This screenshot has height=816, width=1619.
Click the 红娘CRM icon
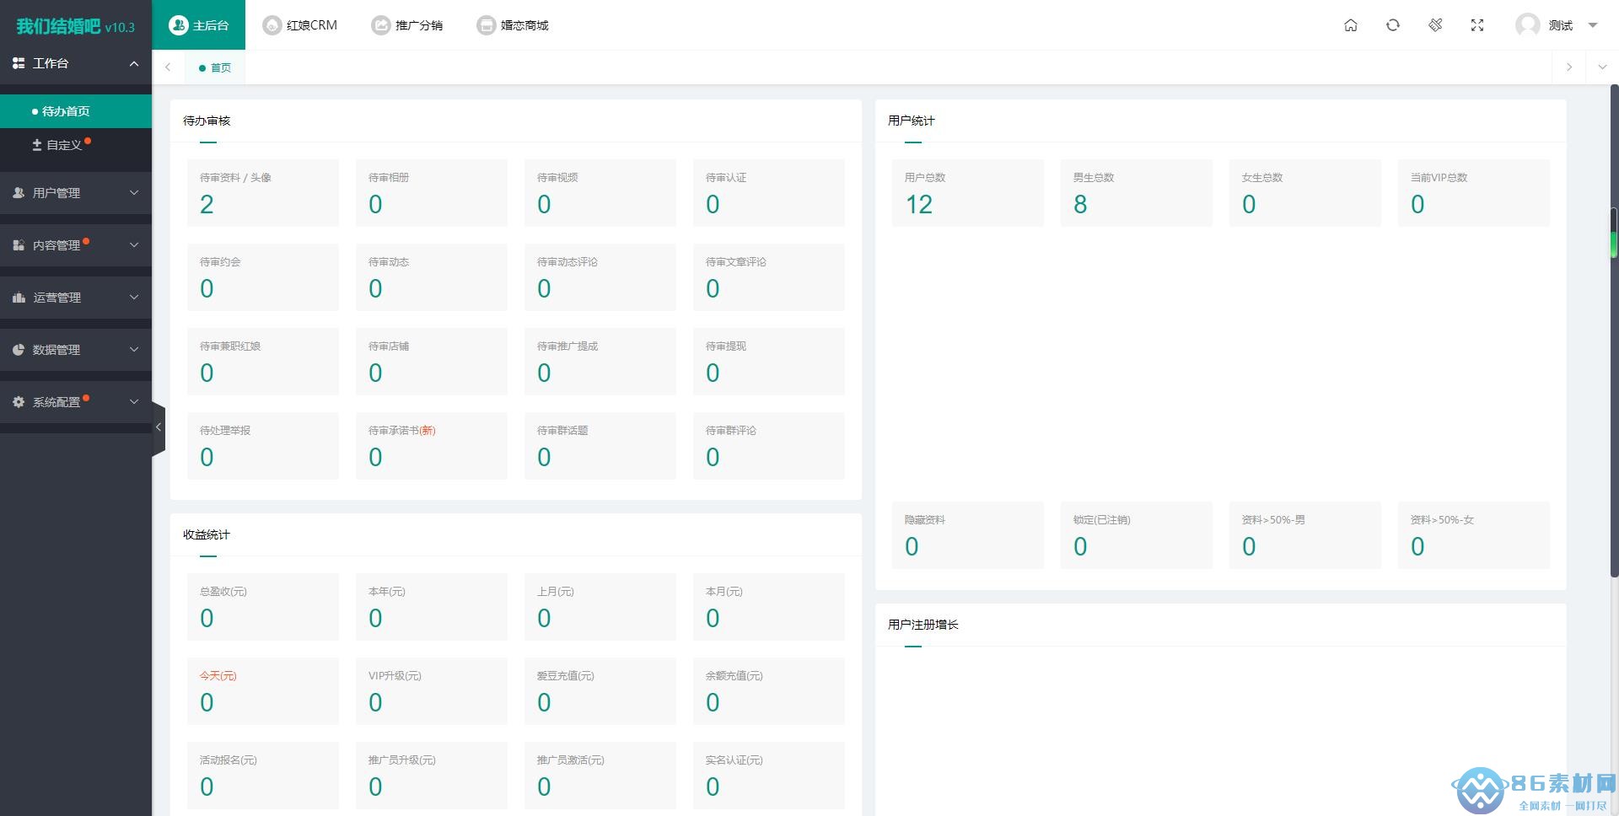272,25
